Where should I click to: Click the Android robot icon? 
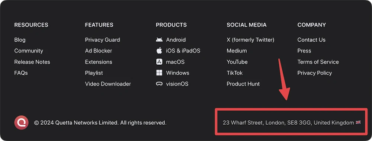click(x=159, y=40)
